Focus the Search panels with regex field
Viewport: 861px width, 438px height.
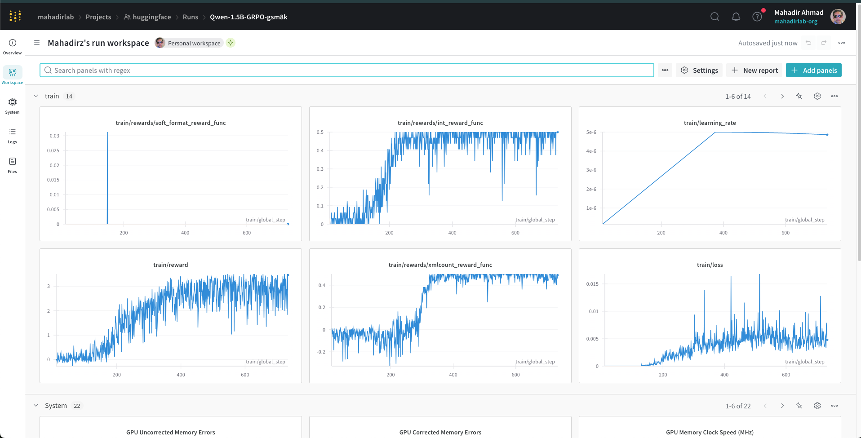[x=346, y=70]
